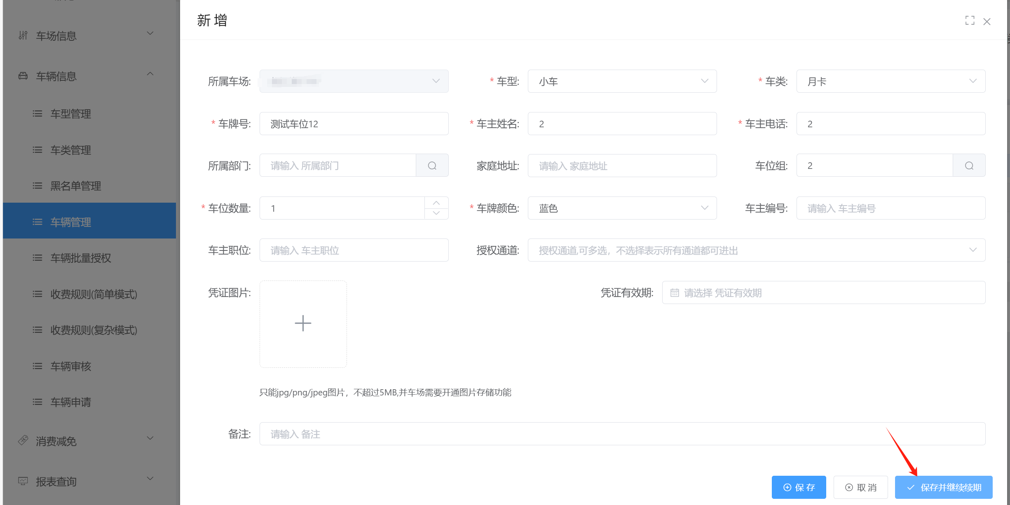Click the 取消 button
The height and width of the screenshot is (505, 1010).
860,487
